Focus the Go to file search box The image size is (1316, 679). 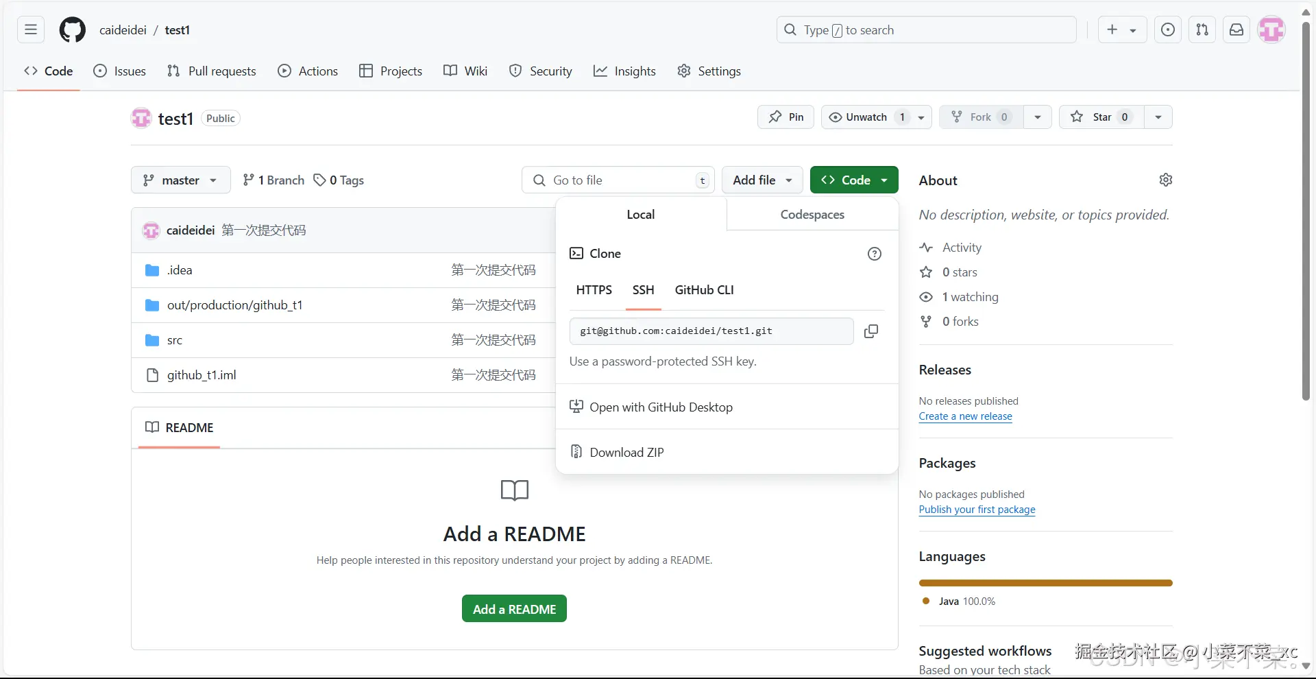coord(618,180)
